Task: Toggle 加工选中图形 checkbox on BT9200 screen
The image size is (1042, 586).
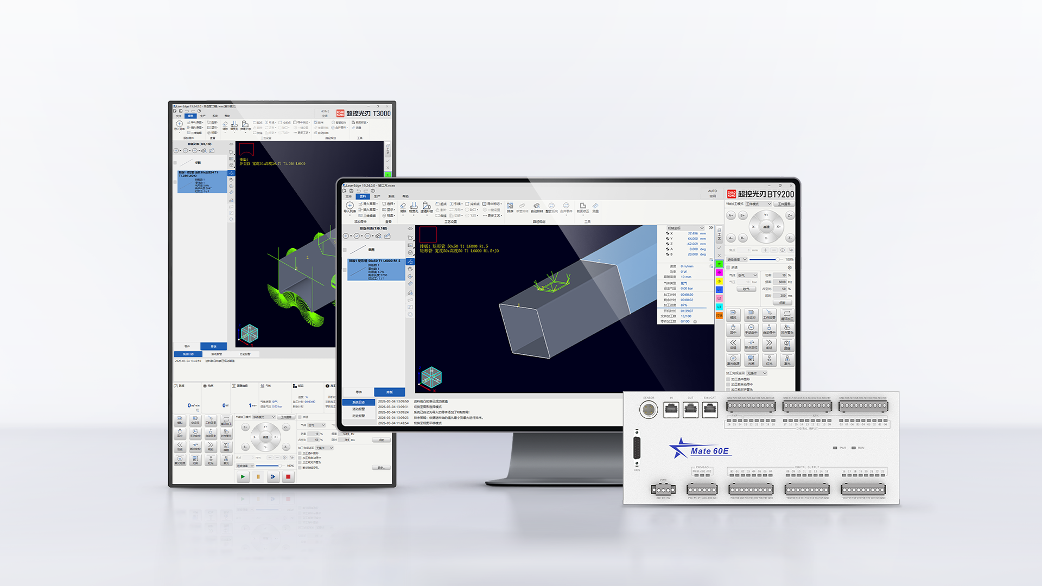Action: tap(728, 379)
